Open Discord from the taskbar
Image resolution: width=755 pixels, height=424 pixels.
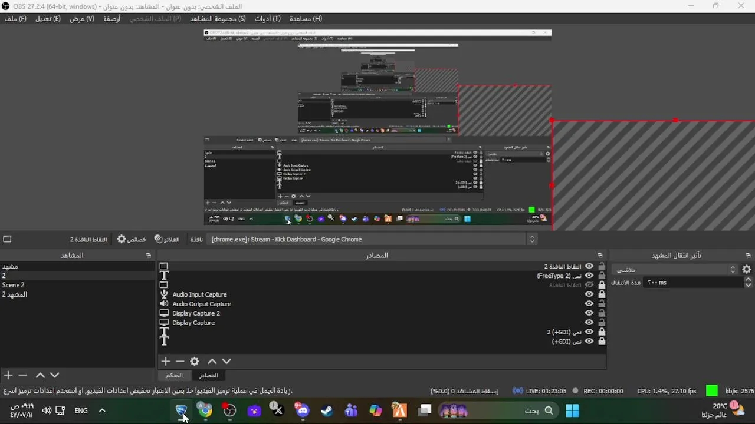(302, 410)
